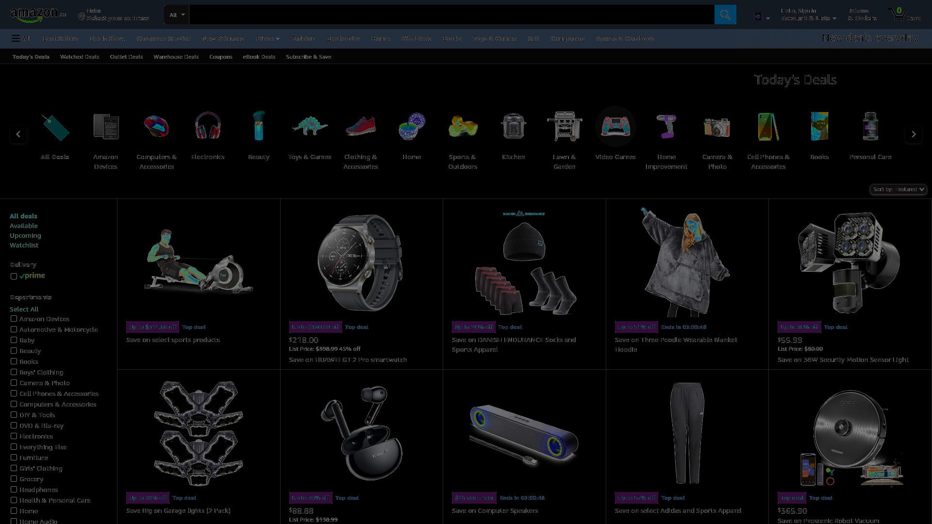The image size is (932, 524).
Task: Click inside the search text field
Action: pos(451,15)
